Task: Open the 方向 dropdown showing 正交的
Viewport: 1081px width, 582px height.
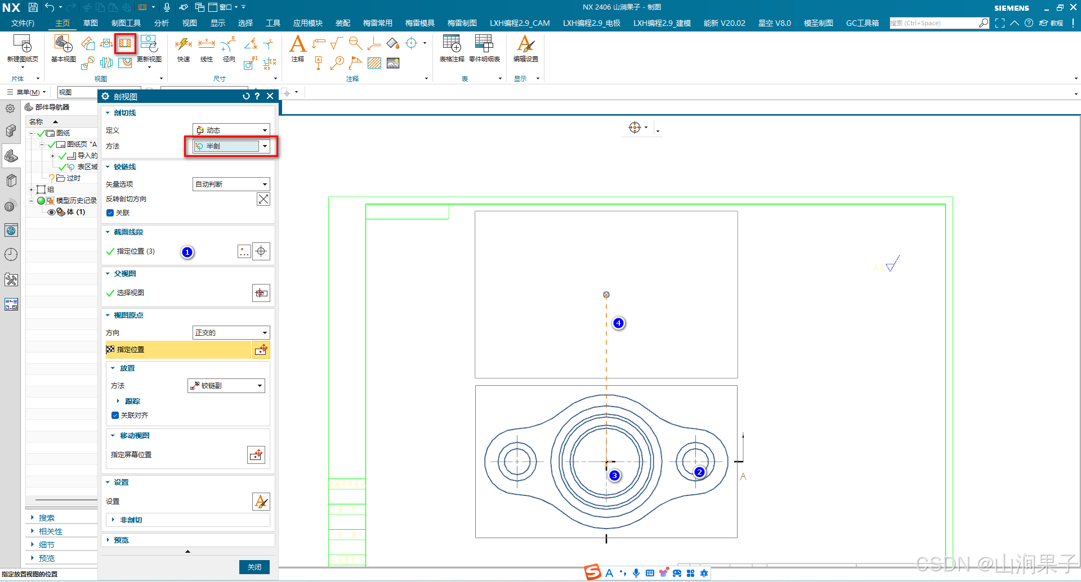Action: pos(231,333)
